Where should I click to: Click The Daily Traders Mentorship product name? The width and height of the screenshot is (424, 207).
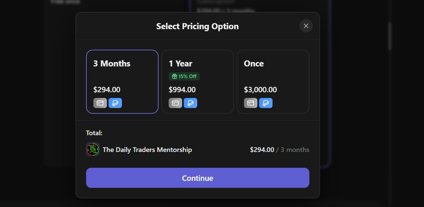147,150
